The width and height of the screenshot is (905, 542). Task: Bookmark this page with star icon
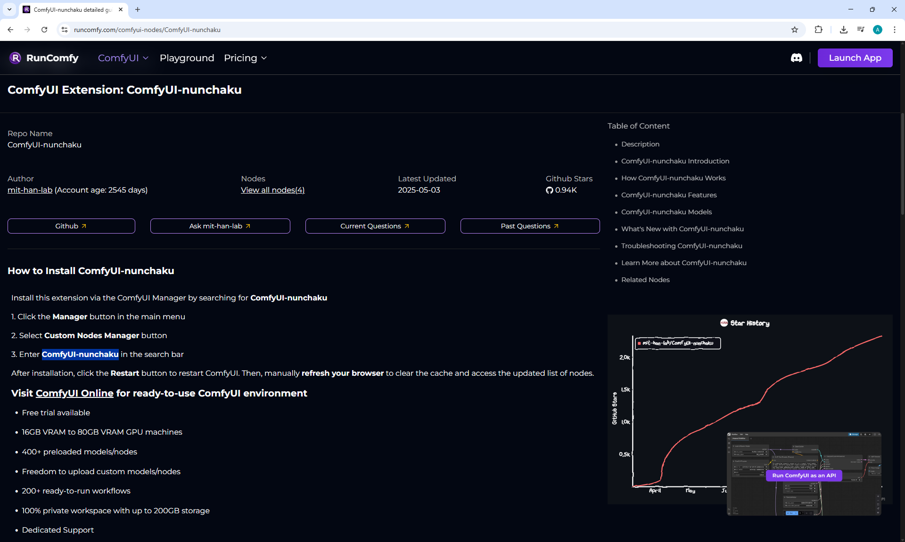795,30
